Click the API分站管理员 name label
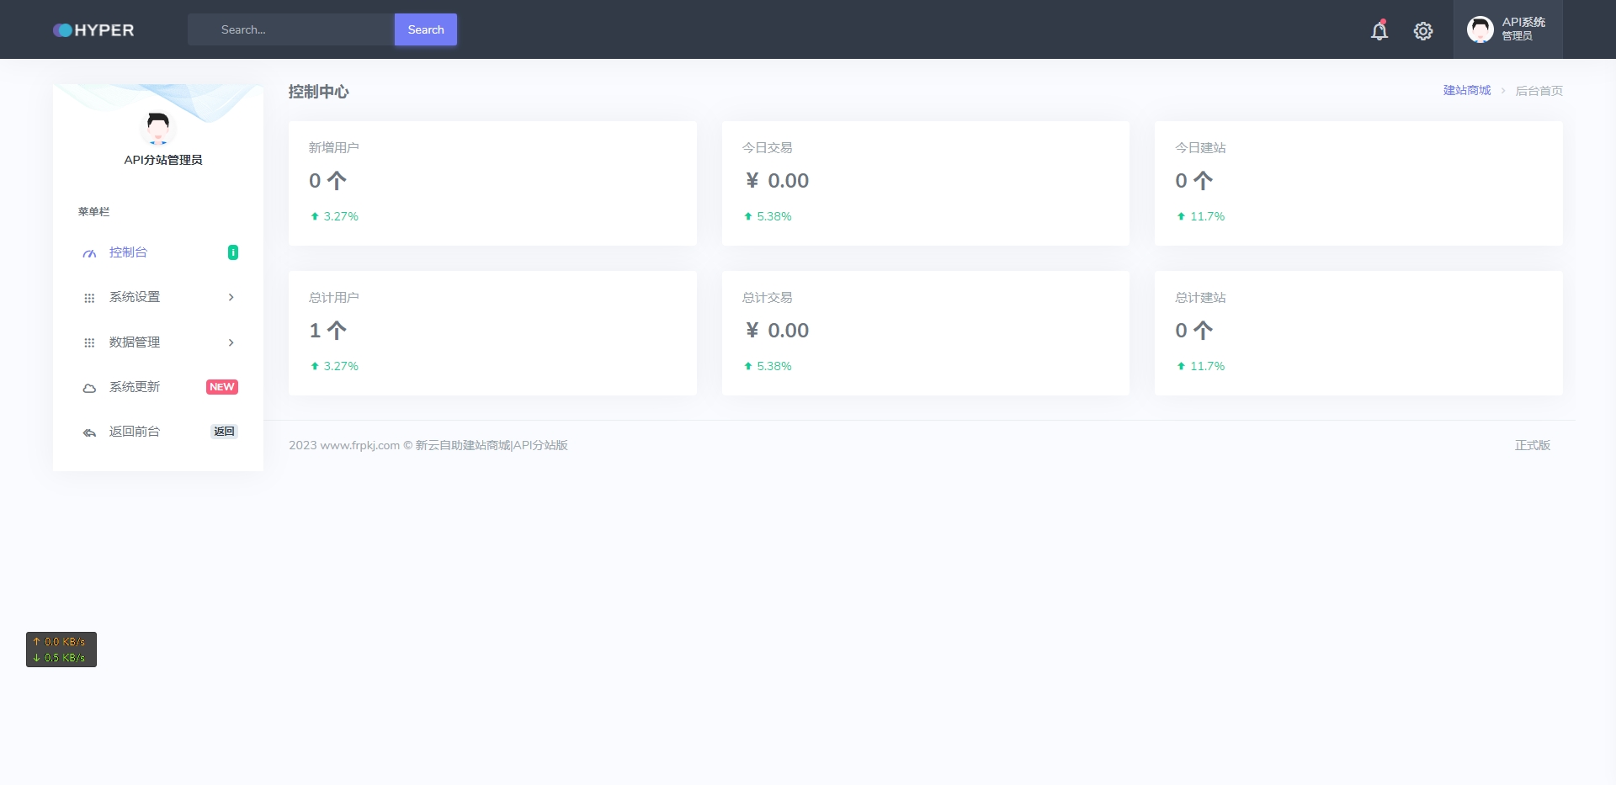Viewport: 1616px width, 785px height. point(163,160)
